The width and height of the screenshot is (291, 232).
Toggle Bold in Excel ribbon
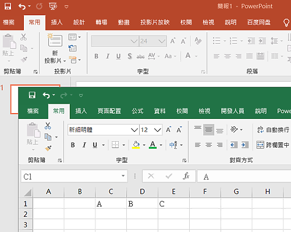[x=73, y=145]
